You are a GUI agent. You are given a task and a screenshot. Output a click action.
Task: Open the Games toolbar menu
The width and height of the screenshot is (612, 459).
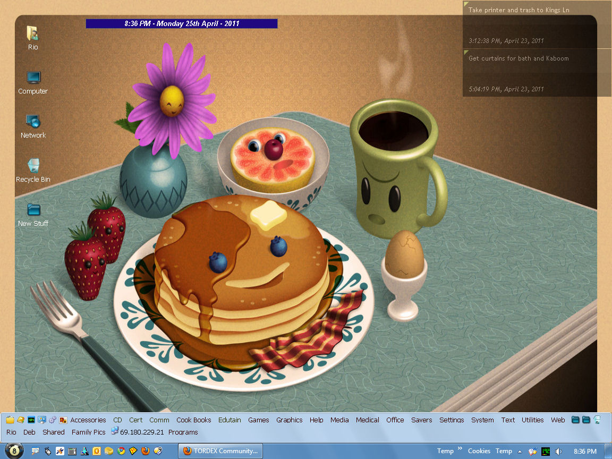pyautogui.click(x=259, y=420)
